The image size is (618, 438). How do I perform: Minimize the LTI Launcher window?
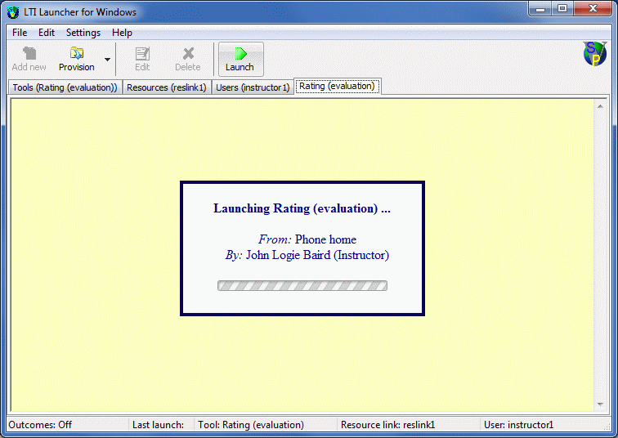pos(540,9)
